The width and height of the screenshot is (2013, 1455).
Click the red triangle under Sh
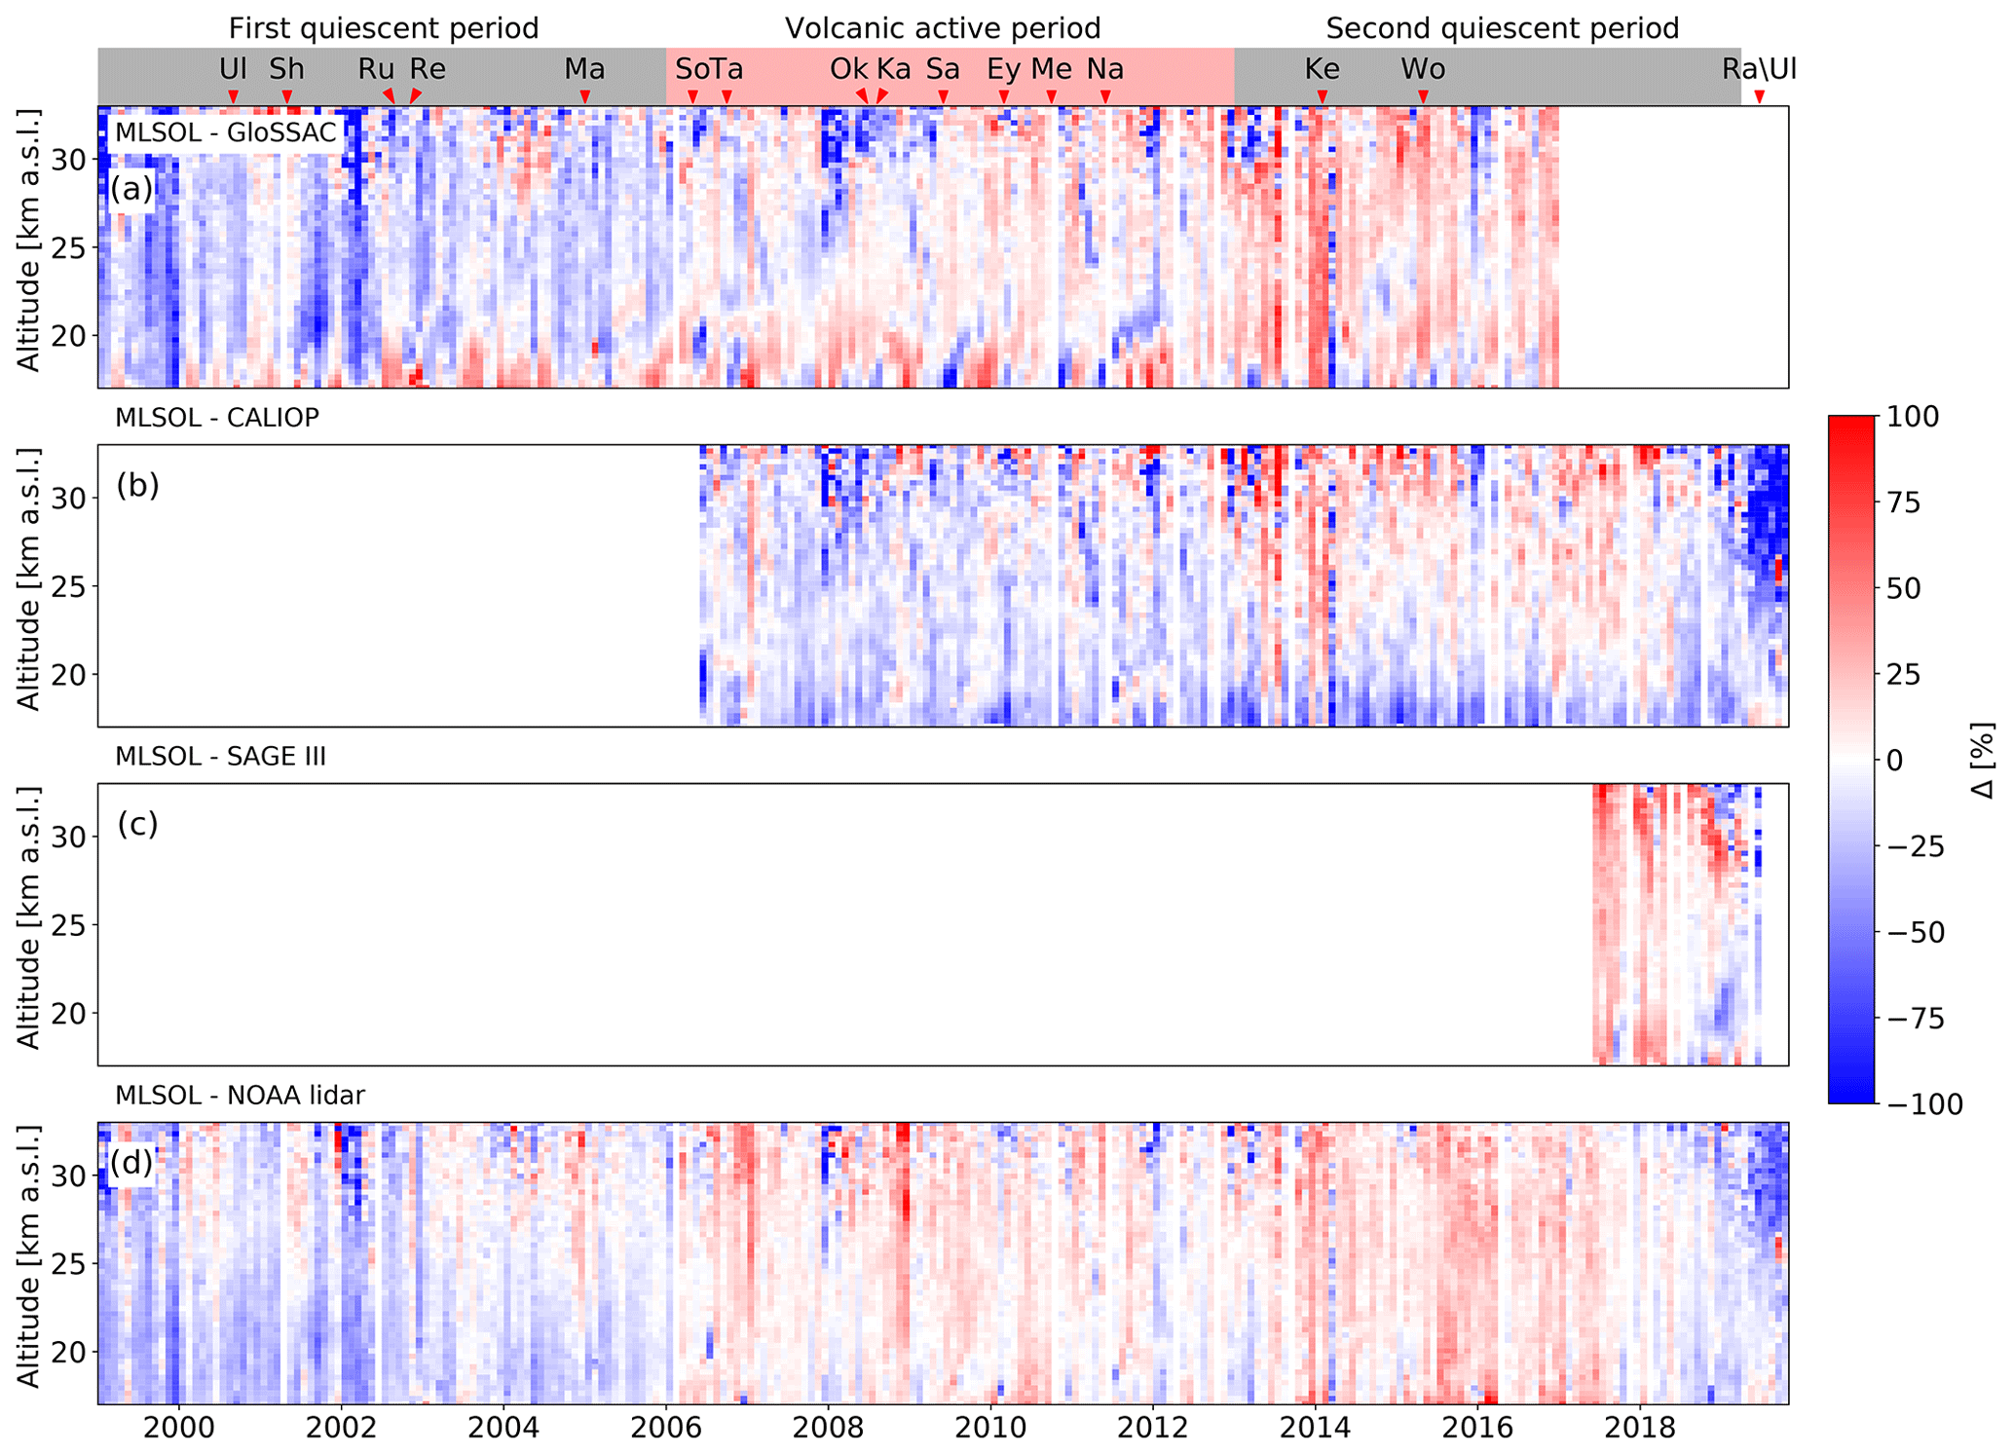[x=286, y=95]
